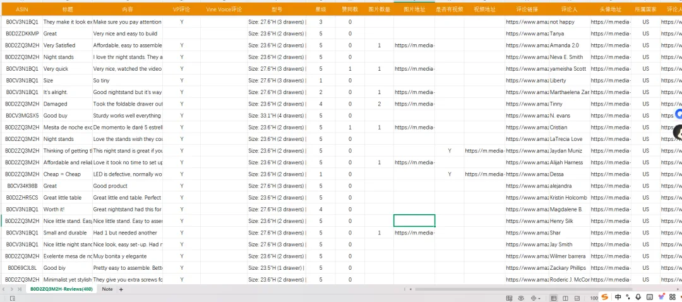Select the ASIN cell B0CV3MGSX5
This screenshot has height=302, width=682.
point(21,116)
